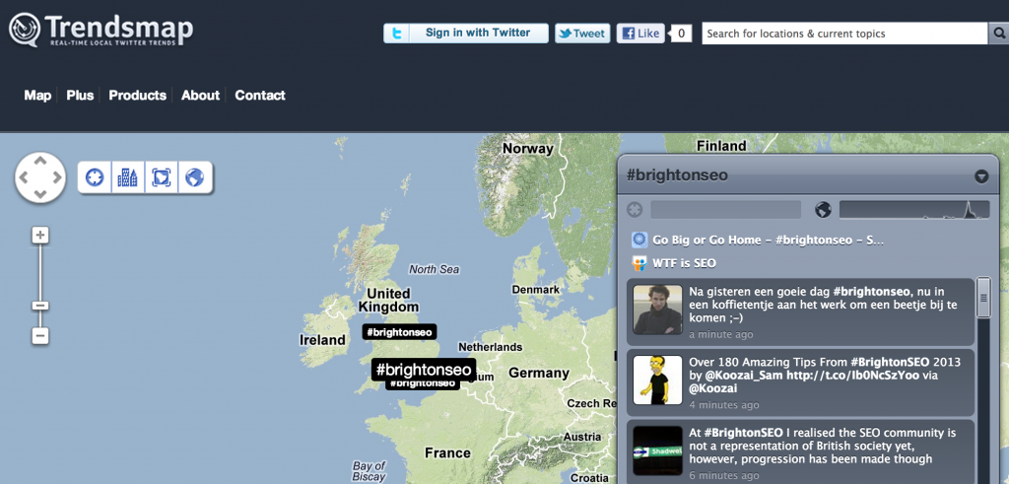Pan the map left with the arrow

[24, 177]
